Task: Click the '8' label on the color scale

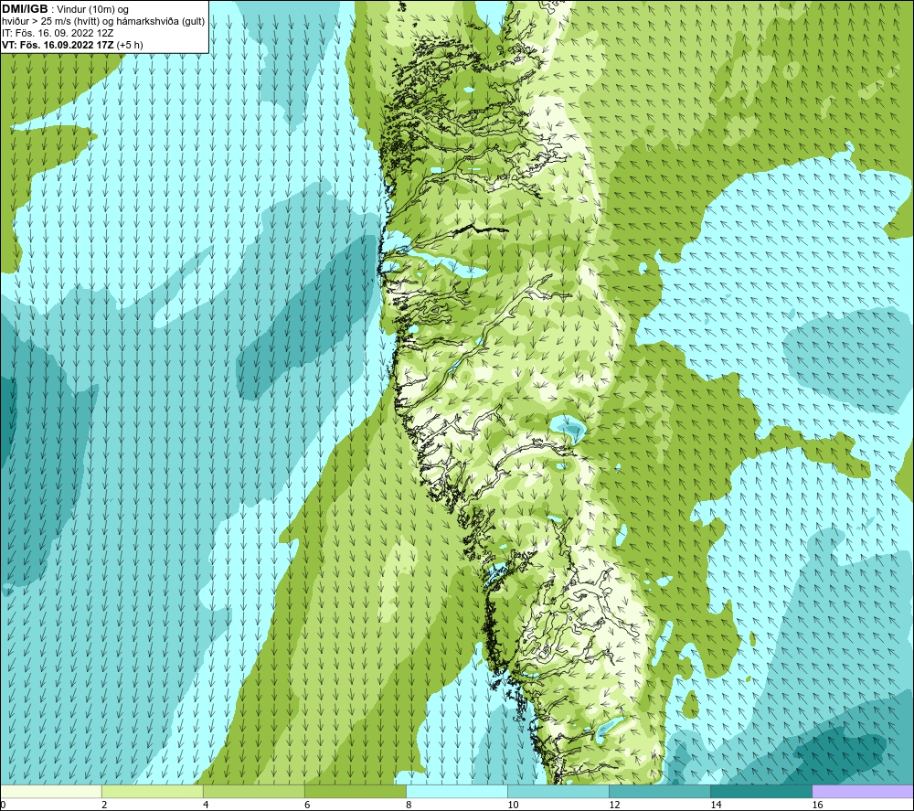Action: point(409,806)
